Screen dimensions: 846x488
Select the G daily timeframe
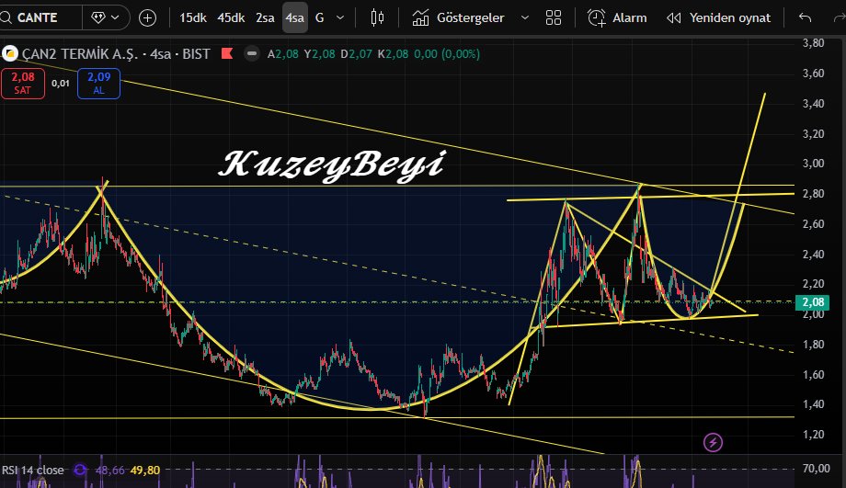[319, 17]
